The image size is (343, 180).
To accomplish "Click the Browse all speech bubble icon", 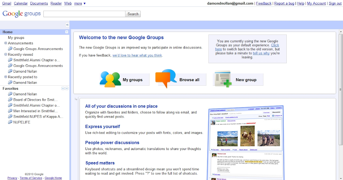I will 165,78.
